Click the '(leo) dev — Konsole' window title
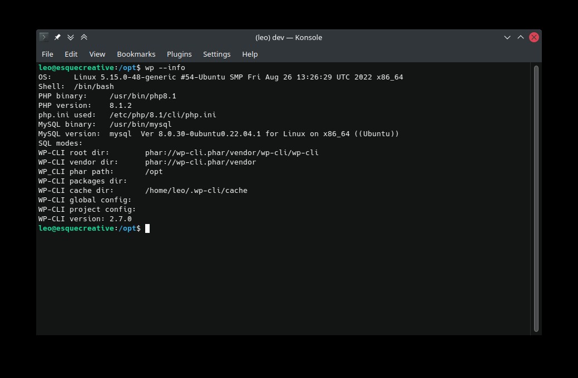This screenshot has width=578, height=378. 289,38
